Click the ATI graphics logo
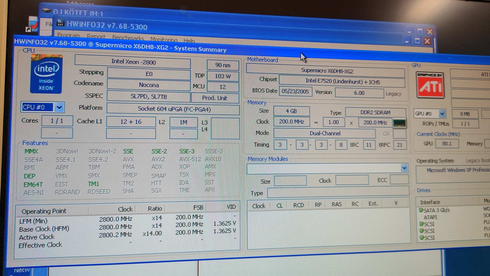Image resolution: width=490 pixels, height=276 pixels. 430,85
